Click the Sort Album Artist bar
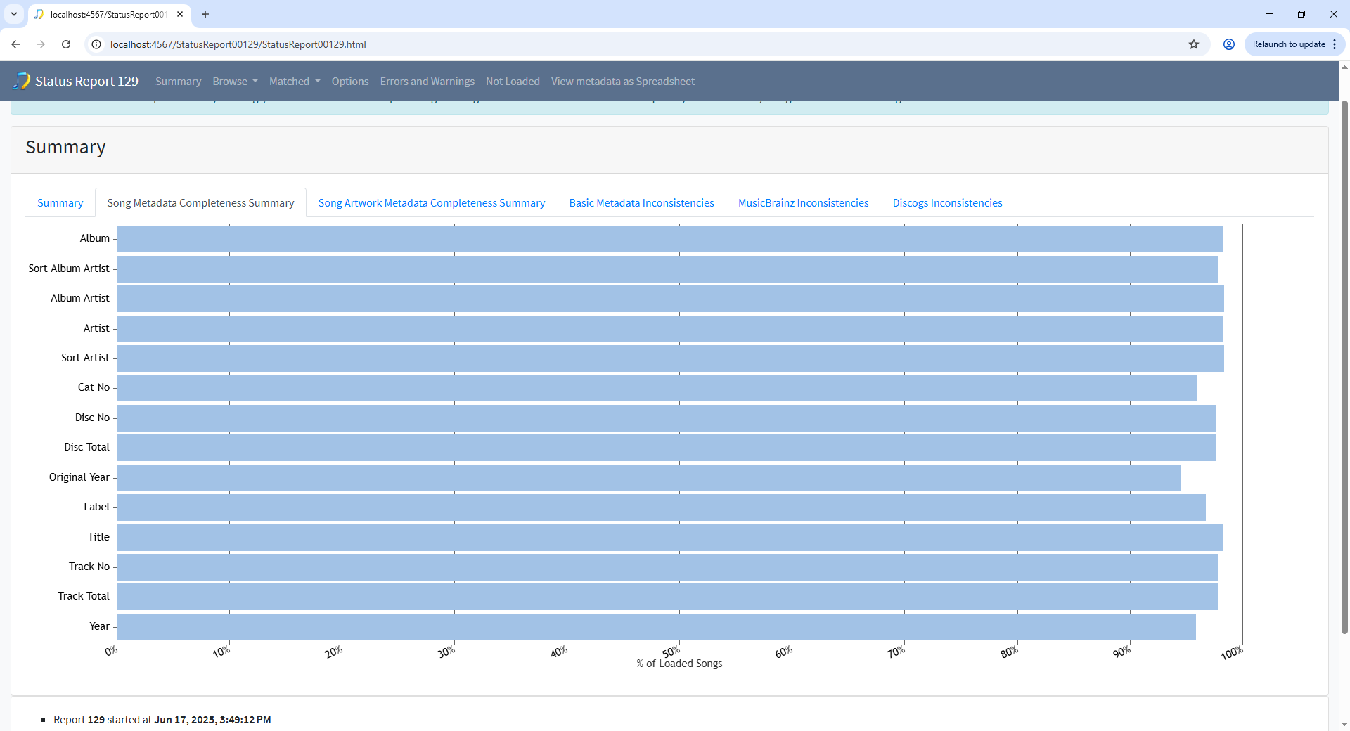 [x=667, y=269]
